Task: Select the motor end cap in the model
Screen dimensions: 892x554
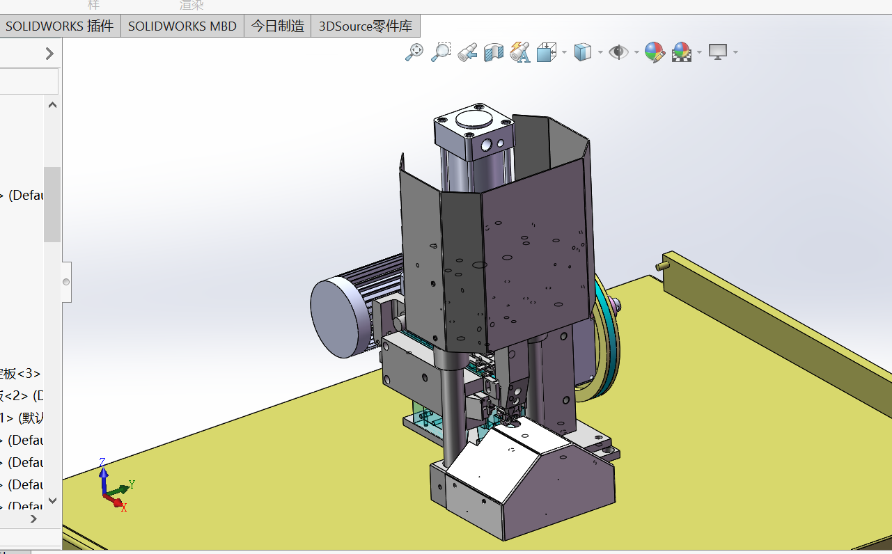Action: [x=336, y=318]
